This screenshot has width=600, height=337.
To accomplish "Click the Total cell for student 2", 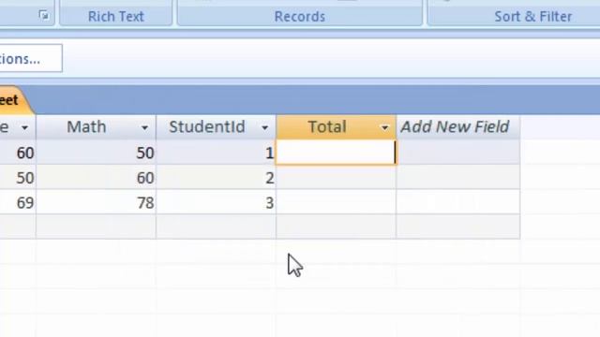I will pyautogui.click(x=337, y=177).
